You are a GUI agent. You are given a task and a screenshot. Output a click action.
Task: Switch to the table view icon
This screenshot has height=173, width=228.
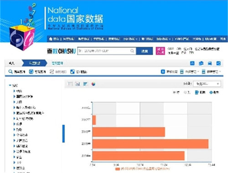coord(70,84)
